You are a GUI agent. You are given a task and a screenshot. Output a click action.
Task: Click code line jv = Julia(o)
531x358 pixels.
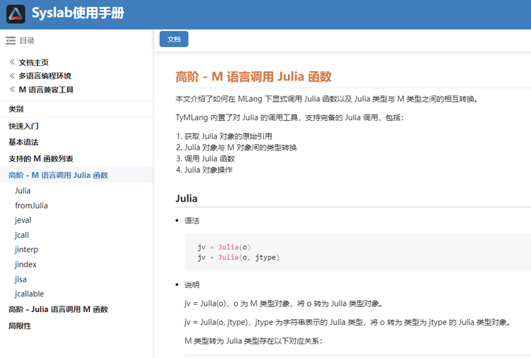[224, 247]
